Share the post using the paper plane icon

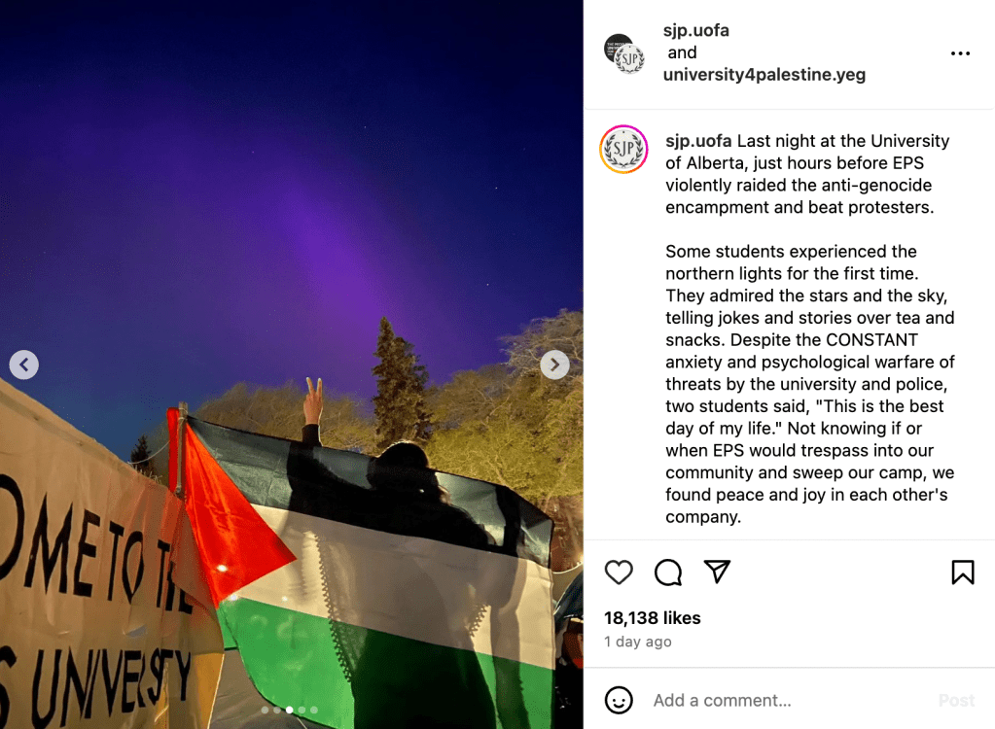pos(717,572)
